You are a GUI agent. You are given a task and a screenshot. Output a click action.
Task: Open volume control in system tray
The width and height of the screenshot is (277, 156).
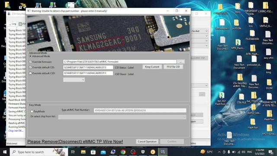(x=243, y=152)
